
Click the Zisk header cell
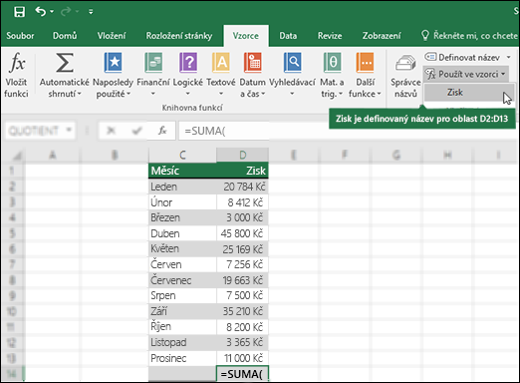[x=242, y=171]
